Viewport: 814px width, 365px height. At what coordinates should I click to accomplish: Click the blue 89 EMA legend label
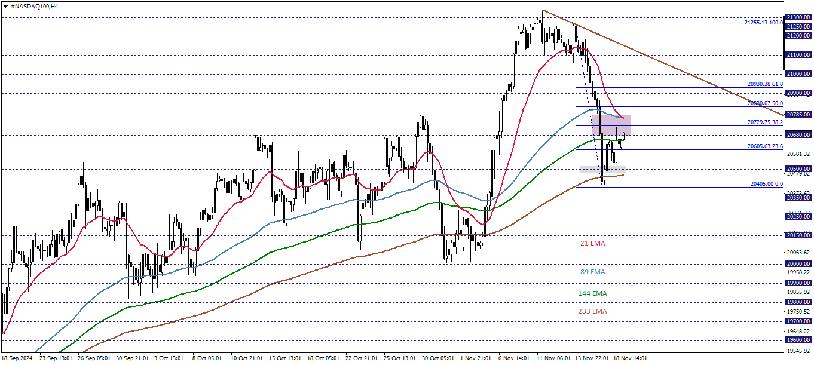click(x=592, y=272)
